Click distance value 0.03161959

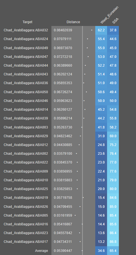click(63, 215)
